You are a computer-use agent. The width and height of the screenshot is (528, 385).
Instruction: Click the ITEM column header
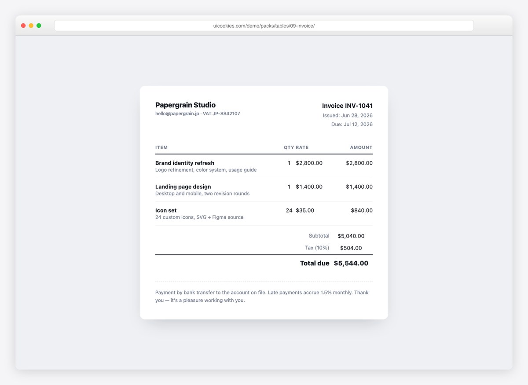click(161, 147)
